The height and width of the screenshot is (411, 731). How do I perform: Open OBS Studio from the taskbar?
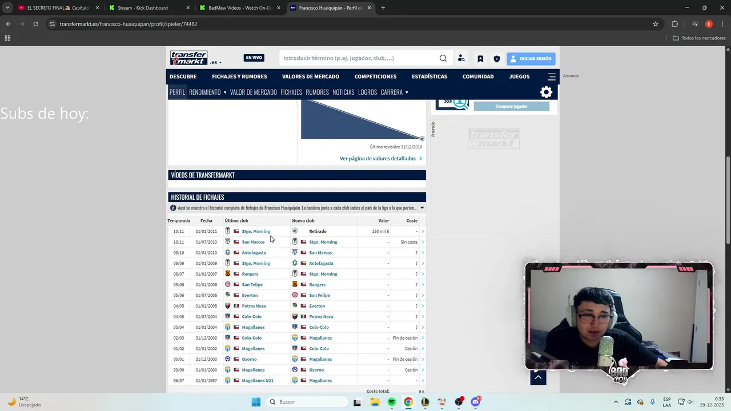[x=459, y=402]
